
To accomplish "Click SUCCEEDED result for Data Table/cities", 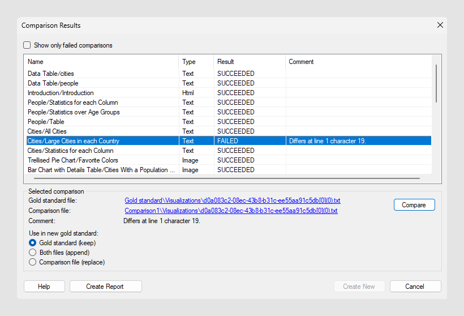I will (x=250, y=74).
